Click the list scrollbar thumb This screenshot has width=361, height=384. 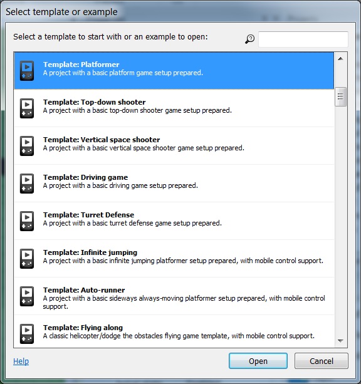coord(340,96)
